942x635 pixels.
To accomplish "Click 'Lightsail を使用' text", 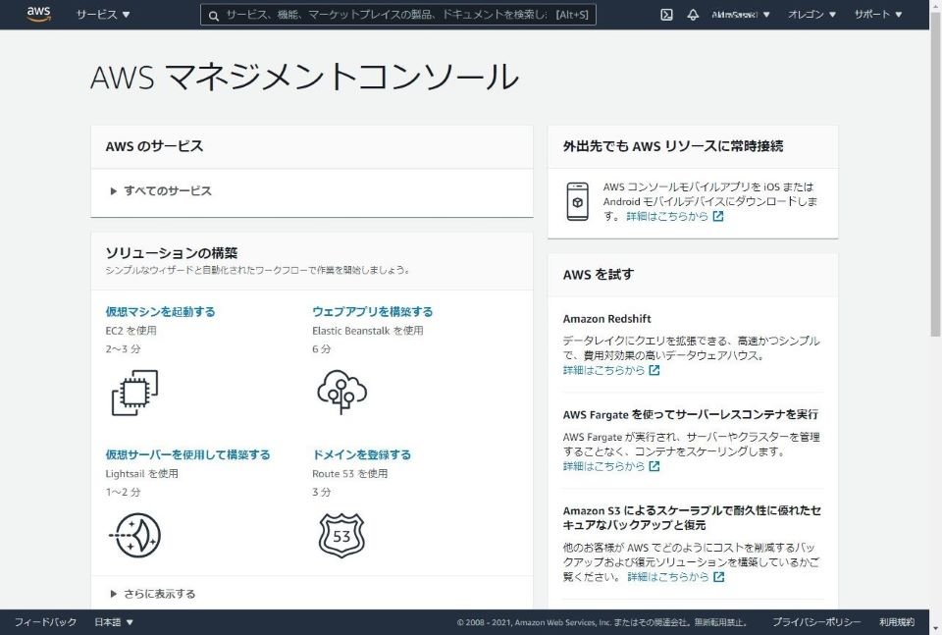I will [x=141, y=473].
